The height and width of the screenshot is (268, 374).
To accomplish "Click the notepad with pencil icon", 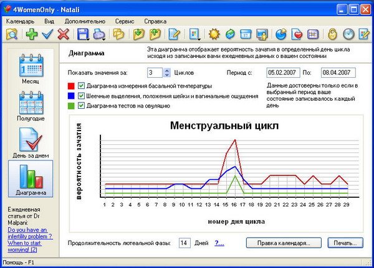I will [x=174, y=34].
